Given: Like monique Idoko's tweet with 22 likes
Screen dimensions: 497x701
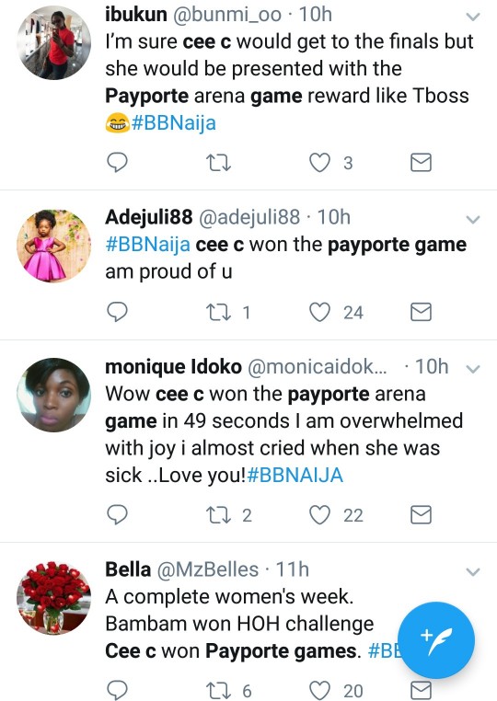Looking at the screenshot, I should (x=320, y=515).
